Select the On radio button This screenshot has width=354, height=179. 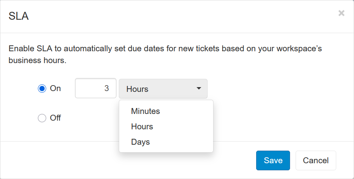(42, 89)
